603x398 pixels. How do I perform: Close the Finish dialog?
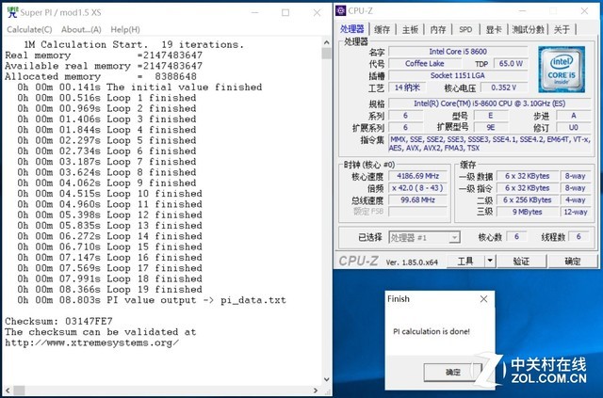click(483, 299)
